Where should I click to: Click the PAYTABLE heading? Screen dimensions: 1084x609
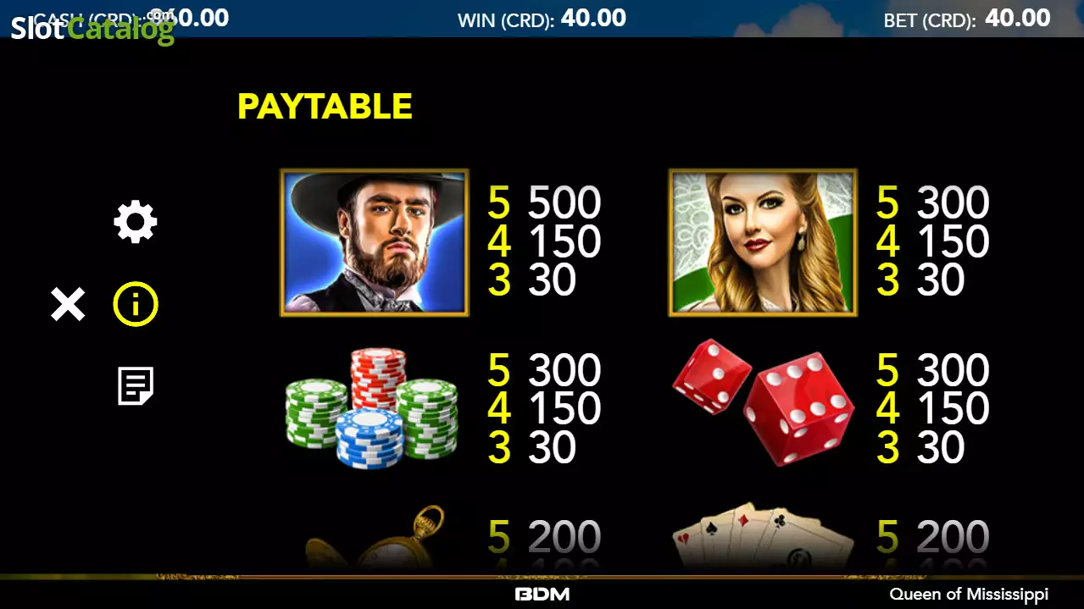(325, 107)
